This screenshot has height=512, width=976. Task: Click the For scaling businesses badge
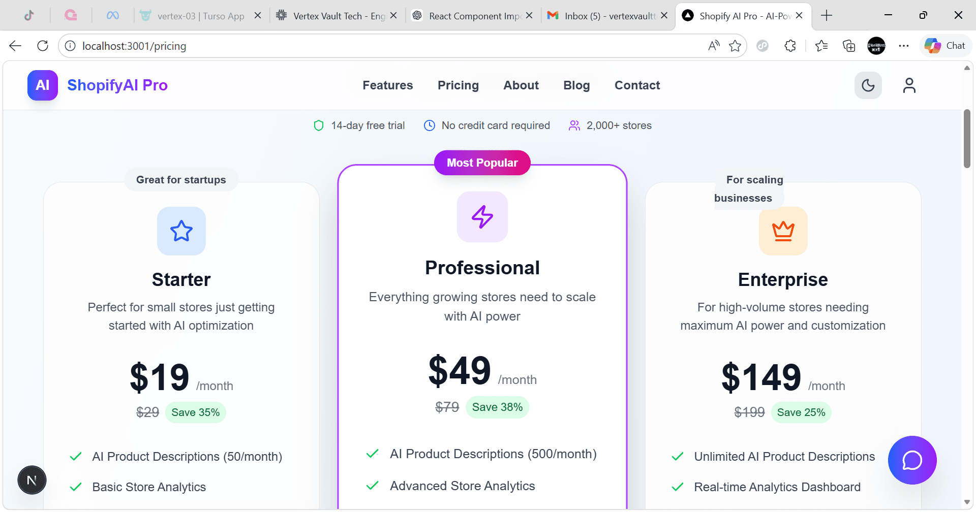(x=749, y=189)
